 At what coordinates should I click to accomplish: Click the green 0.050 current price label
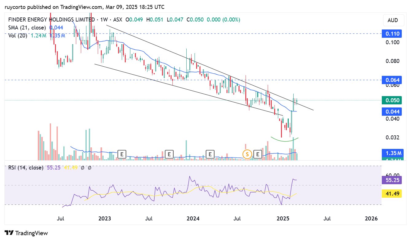pyautogui.click(x=392, y=100)
